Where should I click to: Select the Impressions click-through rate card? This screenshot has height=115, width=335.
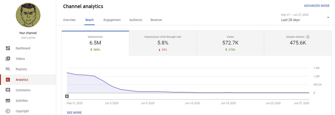(163, 43)
